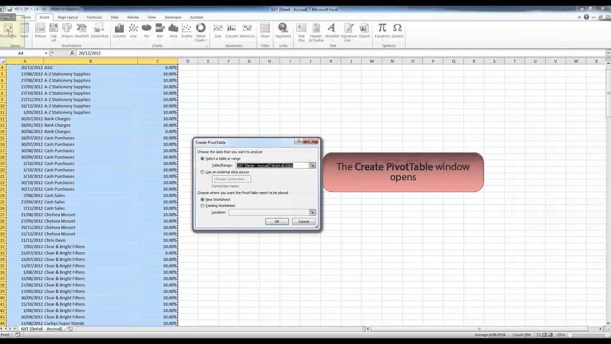Image resolution: width=611 pixels, height=344 pixels.
Task: Insert a SmartArt graphic
Action: coord(82,31)
